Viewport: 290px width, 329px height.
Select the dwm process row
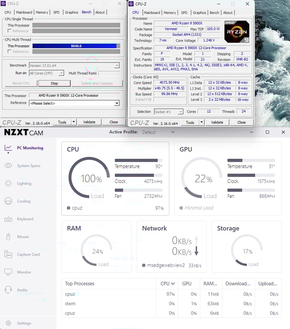tap(171, 304)
